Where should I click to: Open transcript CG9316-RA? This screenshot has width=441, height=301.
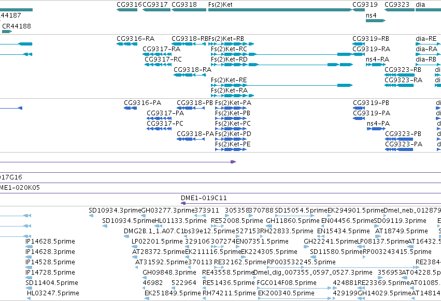pyautogui.click(x=136, y=39)
